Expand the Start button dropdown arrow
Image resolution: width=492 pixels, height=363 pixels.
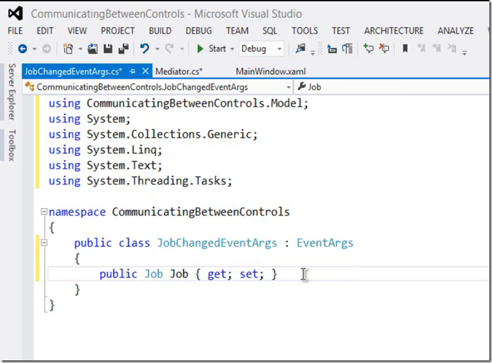(232, 49)
